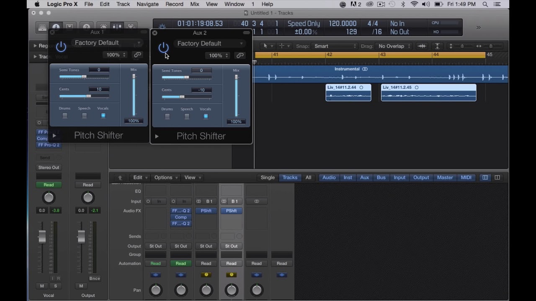536x301 pixels.
Task: Toggle Vocals mode in Aux 1 Pitch Shifter
Action: pyautogui.click(x=103, y=115)
